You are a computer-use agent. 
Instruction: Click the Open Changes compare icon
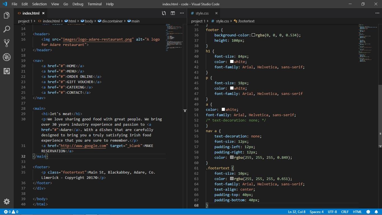click(164, 13)
